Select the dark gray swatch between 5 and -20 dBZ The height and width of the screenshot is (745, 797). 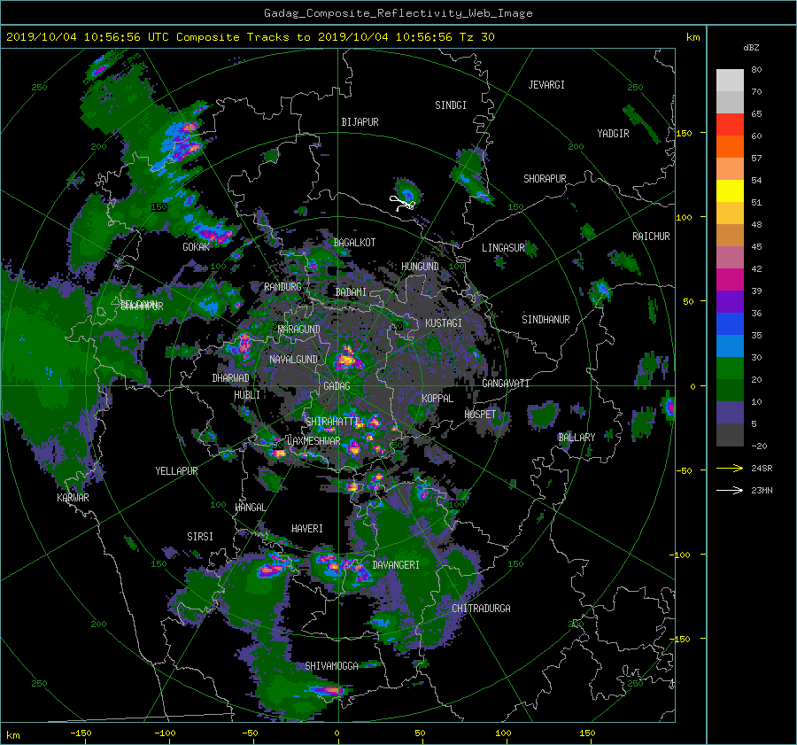[x=730, y=435]
